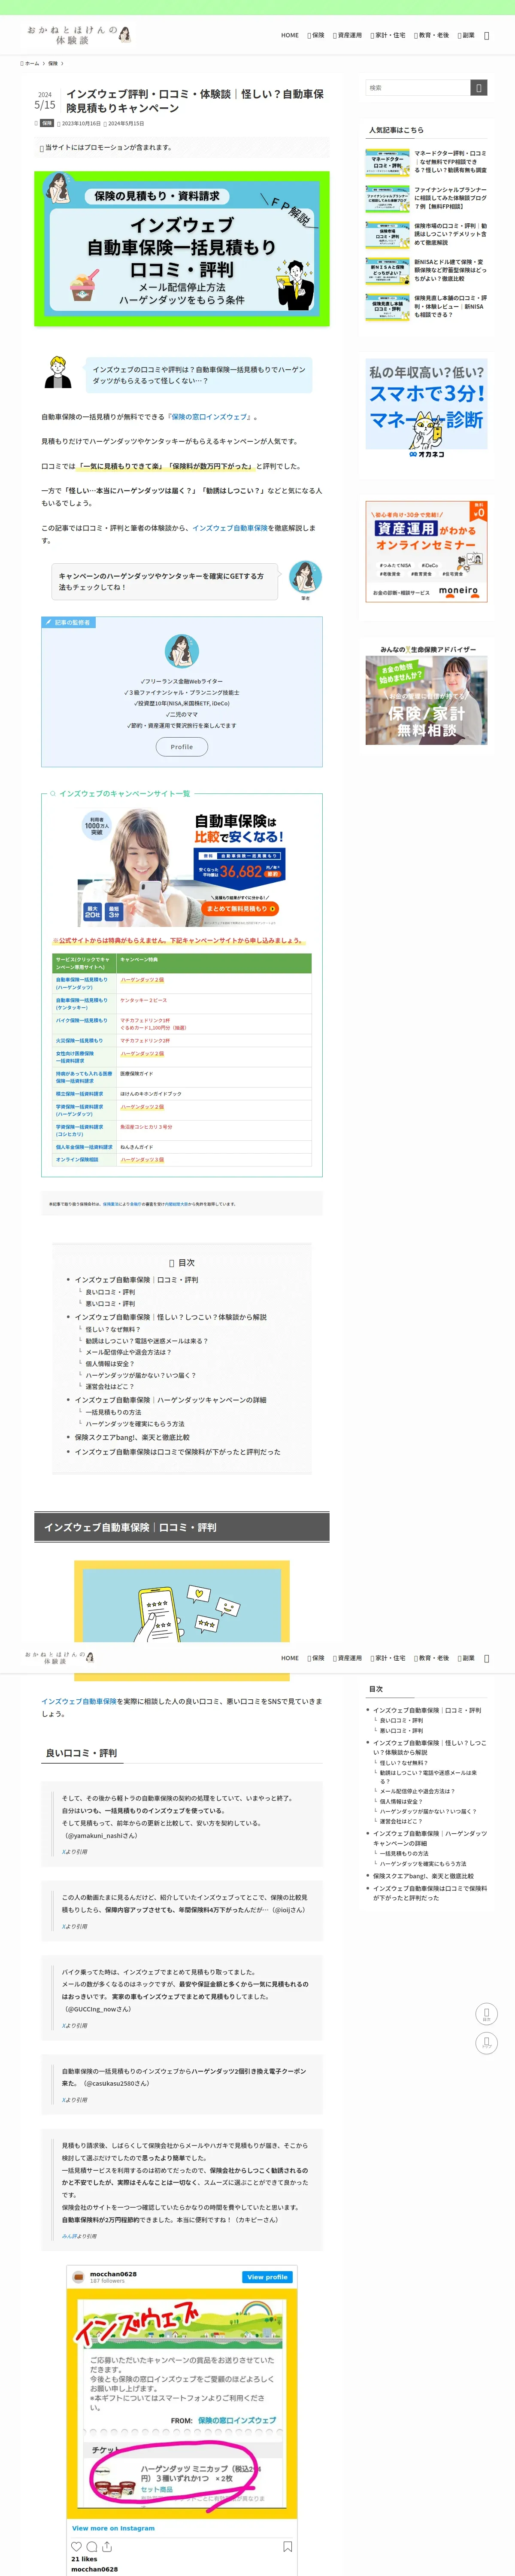Screen dimensions: 515x2576
Task: Click the Instagram bookmark save icon
Action: pos(287,2546)
